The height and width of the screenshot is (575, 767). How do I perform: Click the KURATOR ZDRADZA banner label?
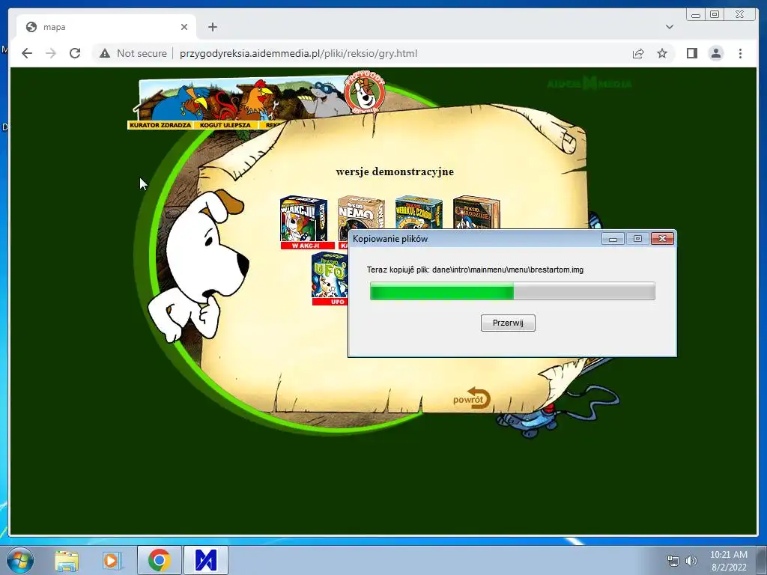[160, 125]
